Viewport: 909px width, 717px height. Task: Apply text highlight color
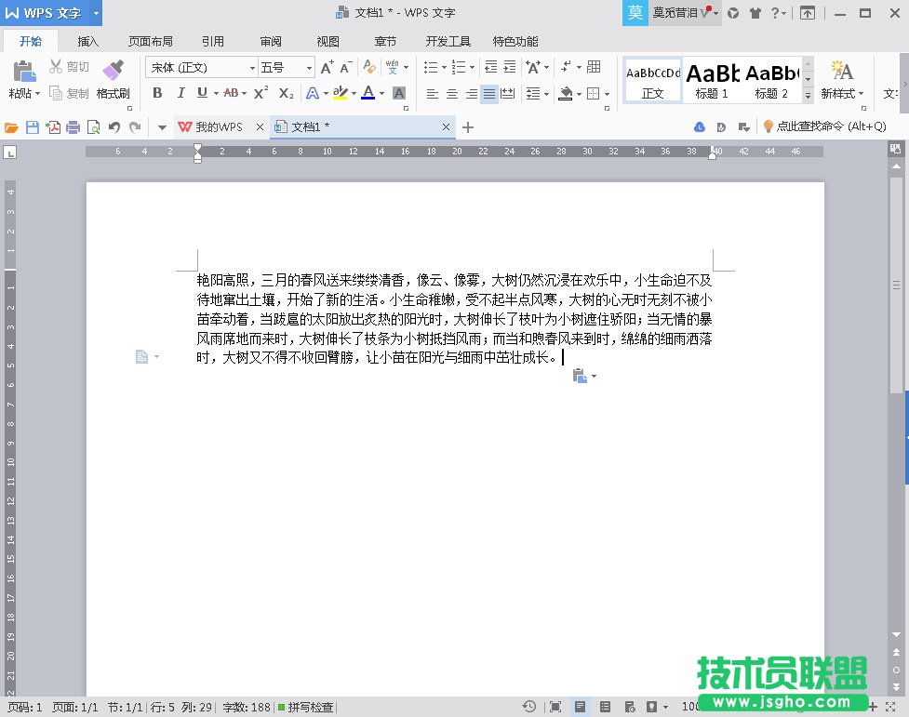click(x=340, y=93)
